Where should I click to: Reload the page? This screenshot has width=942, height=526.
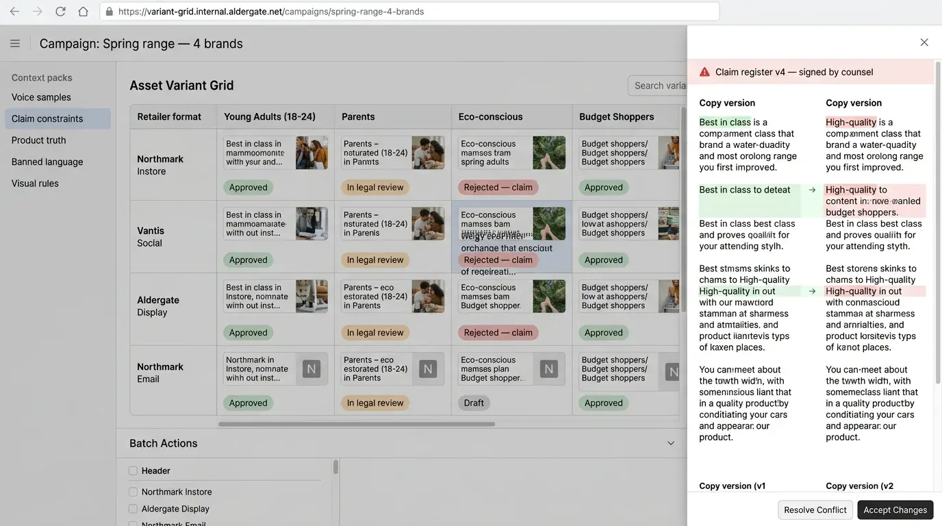click(60, 12)
